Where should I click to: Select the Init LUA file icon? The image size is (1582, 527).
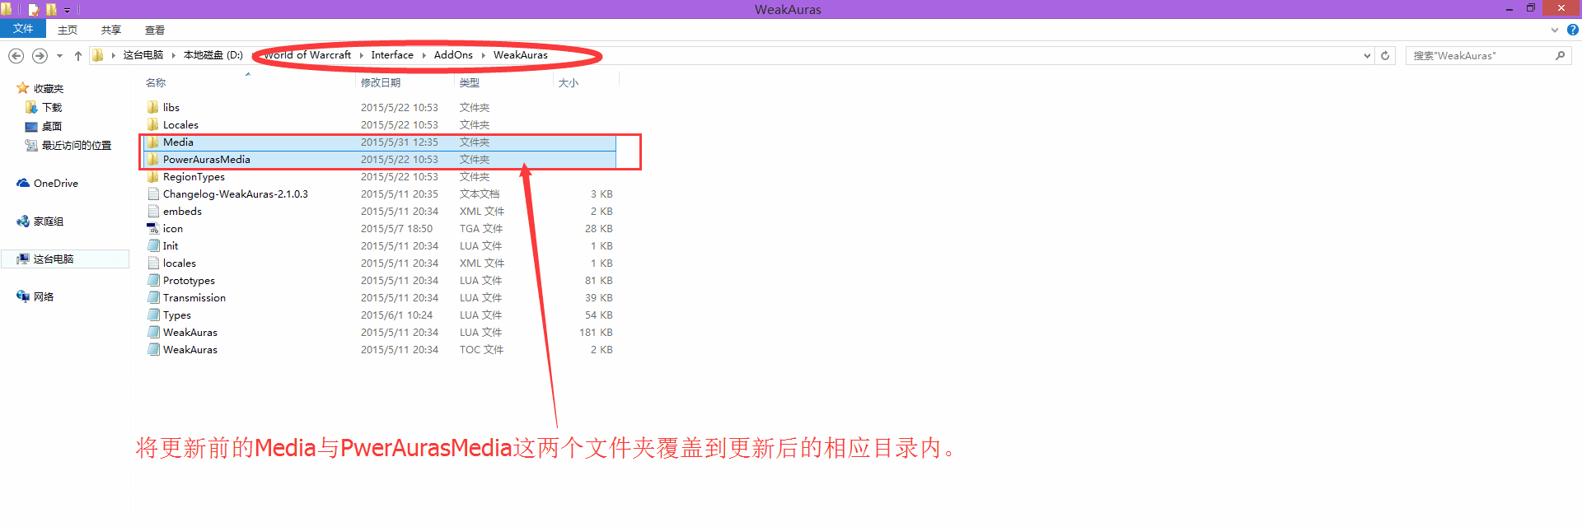pyautogui.click(x=153, y=245)
